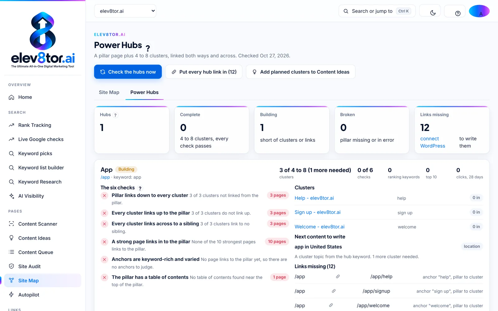
Task: Click help icon beside The six checks
Action: pyautogui.click(x=140, y=188)
